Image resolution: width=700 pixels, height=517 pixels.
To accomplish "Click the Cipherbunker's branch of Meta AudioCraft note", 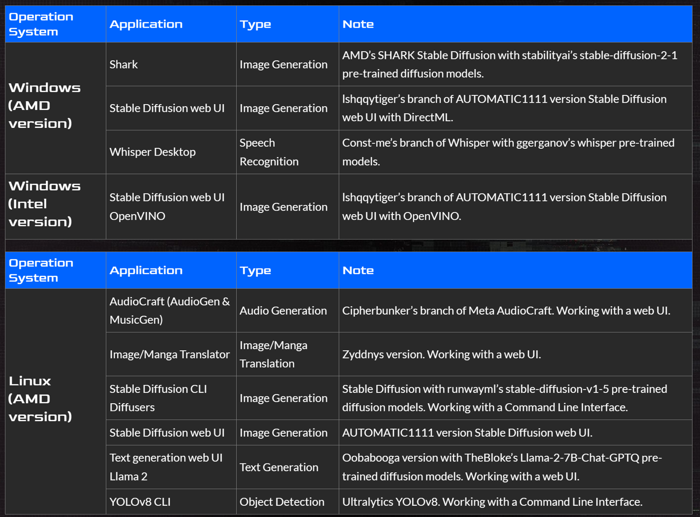I will [515, 310].
